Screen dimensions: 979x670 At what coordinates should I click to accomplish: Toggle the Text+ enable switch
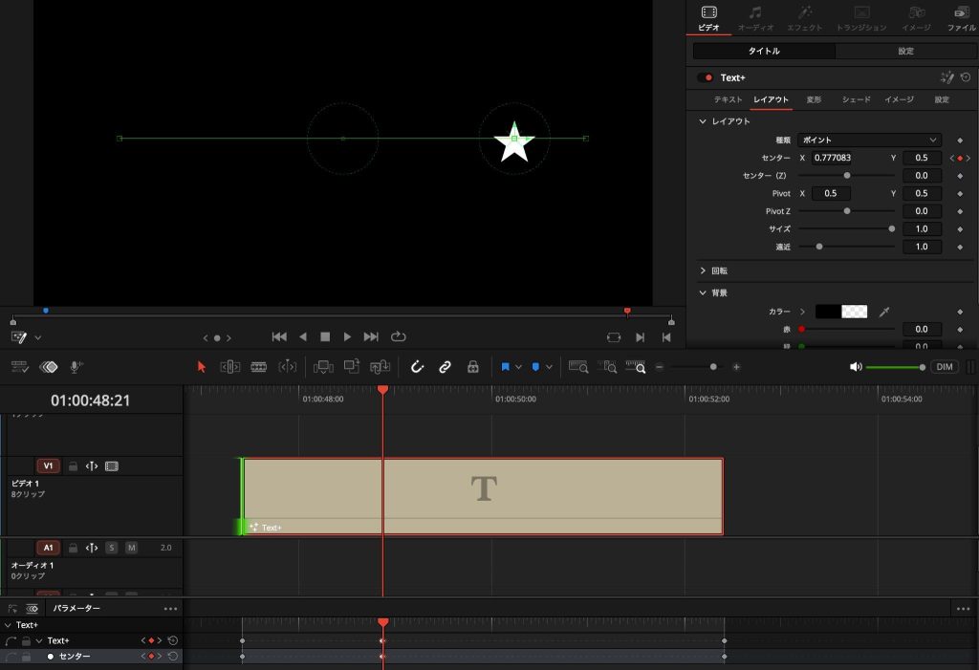click(x=705, y=78)
